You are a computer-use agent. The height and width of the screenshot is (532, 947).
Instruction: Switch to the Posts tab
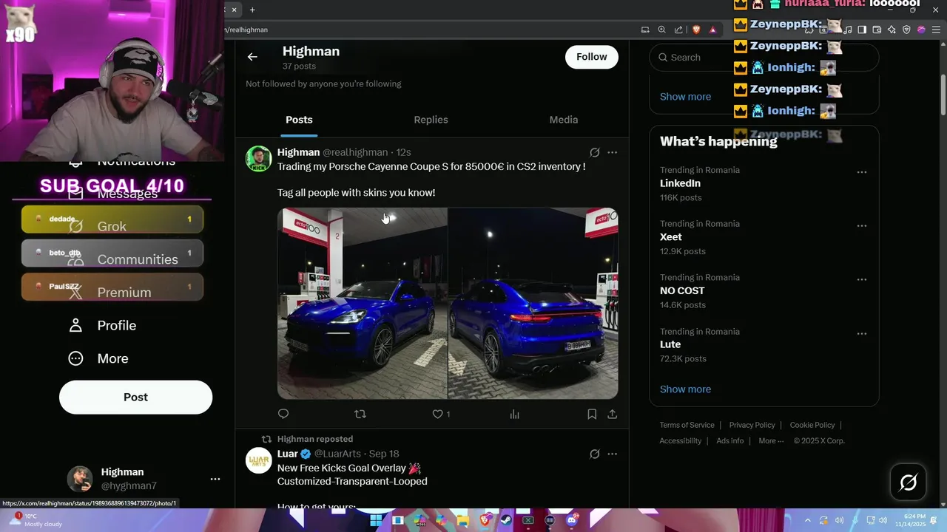tap(299, 120)
